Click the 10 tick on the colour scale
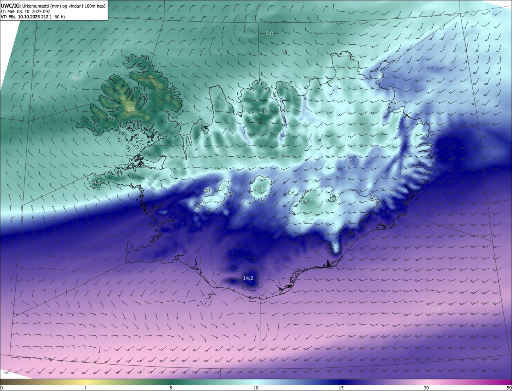Image resolution: width=512 pixels, height=391 pixels. tap(256, 388)
